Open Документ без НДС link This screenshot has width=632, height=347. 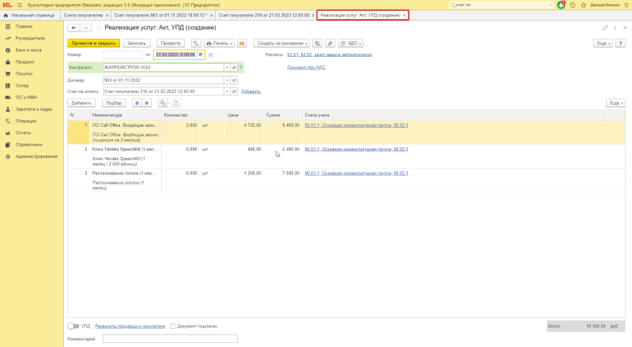point(306,68)
